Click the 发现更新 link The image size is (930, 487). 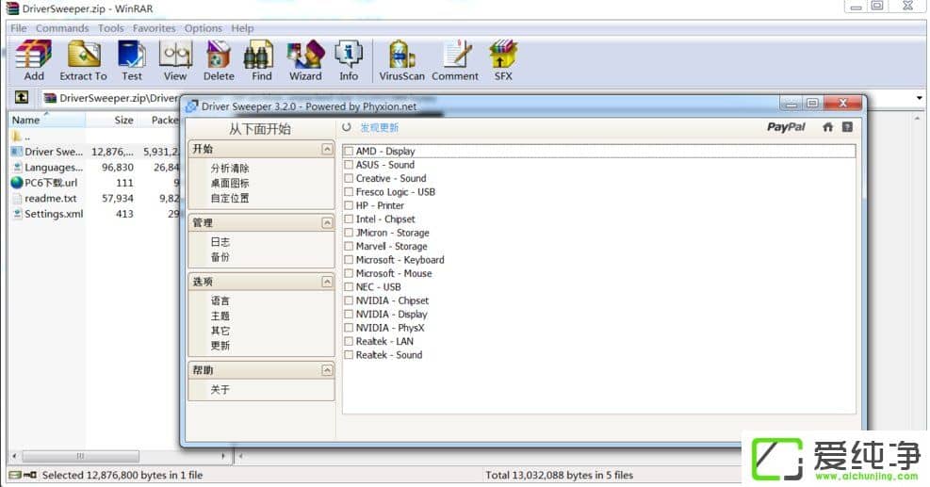[380, 127]
